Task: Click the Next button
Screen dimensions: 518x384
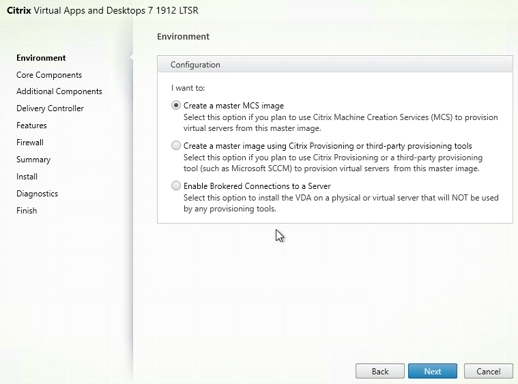Action: [433, 371]
